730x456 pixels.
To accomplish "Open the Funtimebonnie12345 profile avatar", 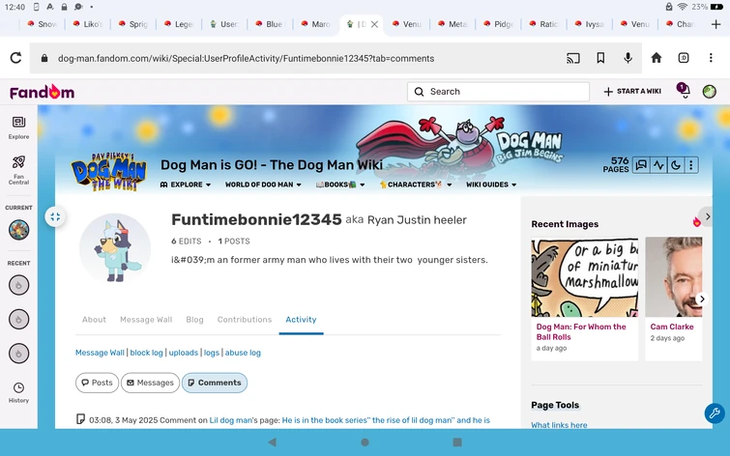I will [x=115, y=248].
